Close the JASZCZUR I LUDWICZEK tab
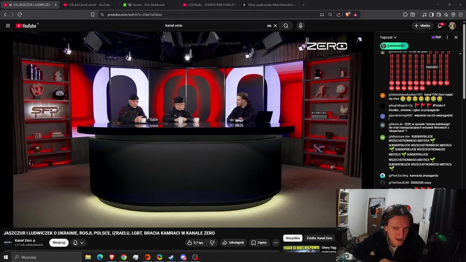The width and height of the screenshot is (466, 262). (55, 5)
